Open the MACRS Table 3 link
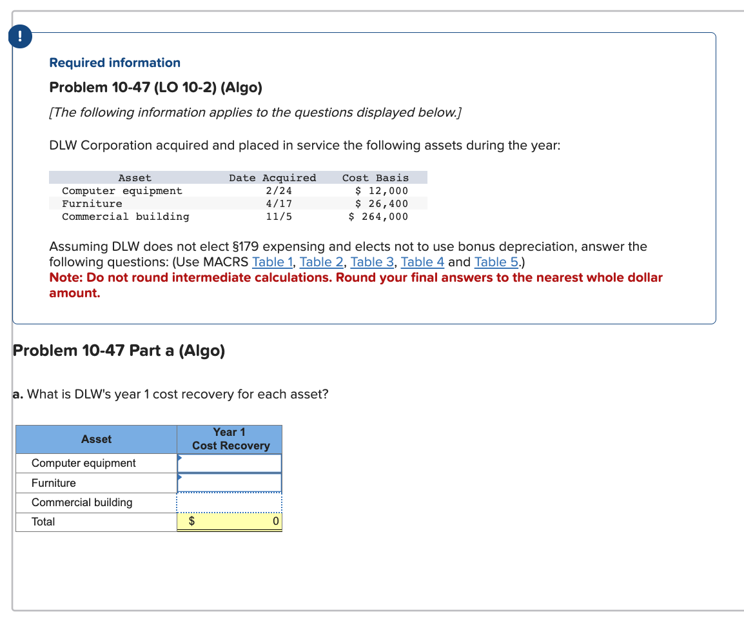Screen dimensions: 744x619 click(x=372, y=262)
